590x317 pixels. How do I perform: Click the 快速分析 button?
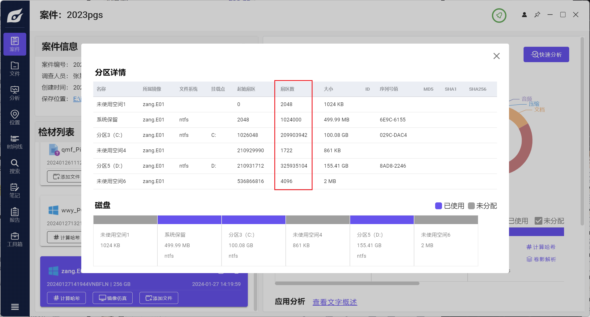click(546, 54)
